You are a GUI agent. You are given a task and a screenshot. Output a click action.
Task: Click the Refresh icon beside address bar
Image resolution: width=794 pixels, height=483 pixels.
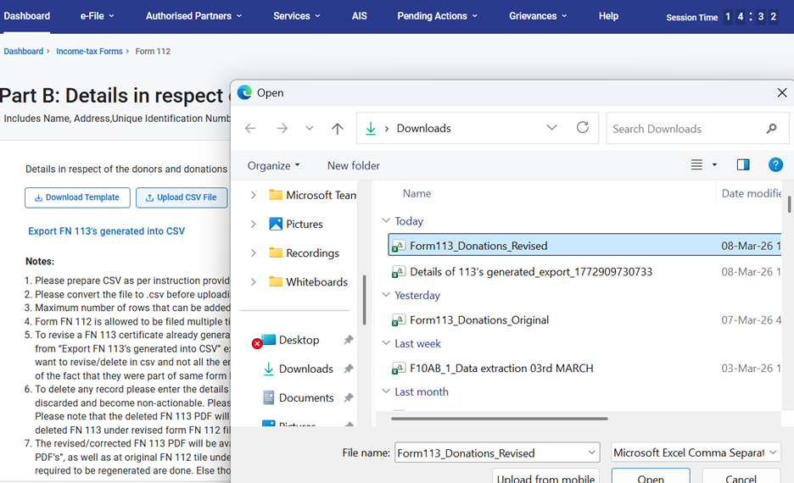[582, 128]
